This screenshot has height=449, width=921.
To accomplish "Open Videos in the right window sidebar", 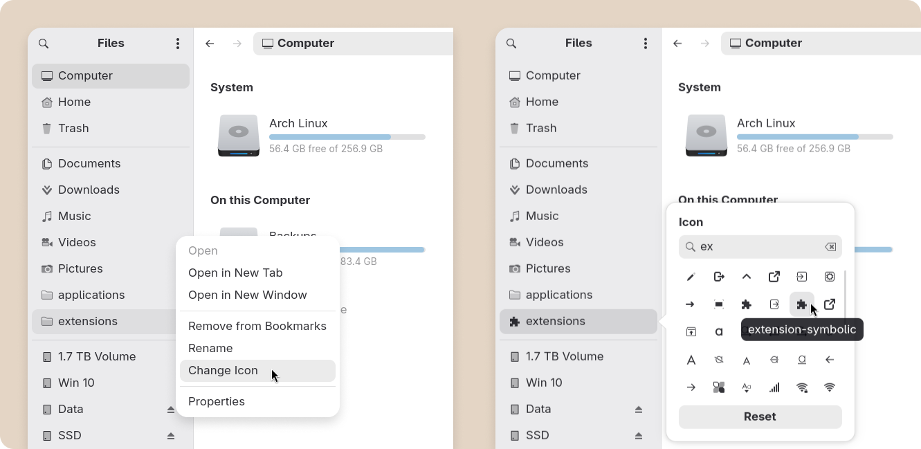I will pyautogui.click(x=578, y=243).
